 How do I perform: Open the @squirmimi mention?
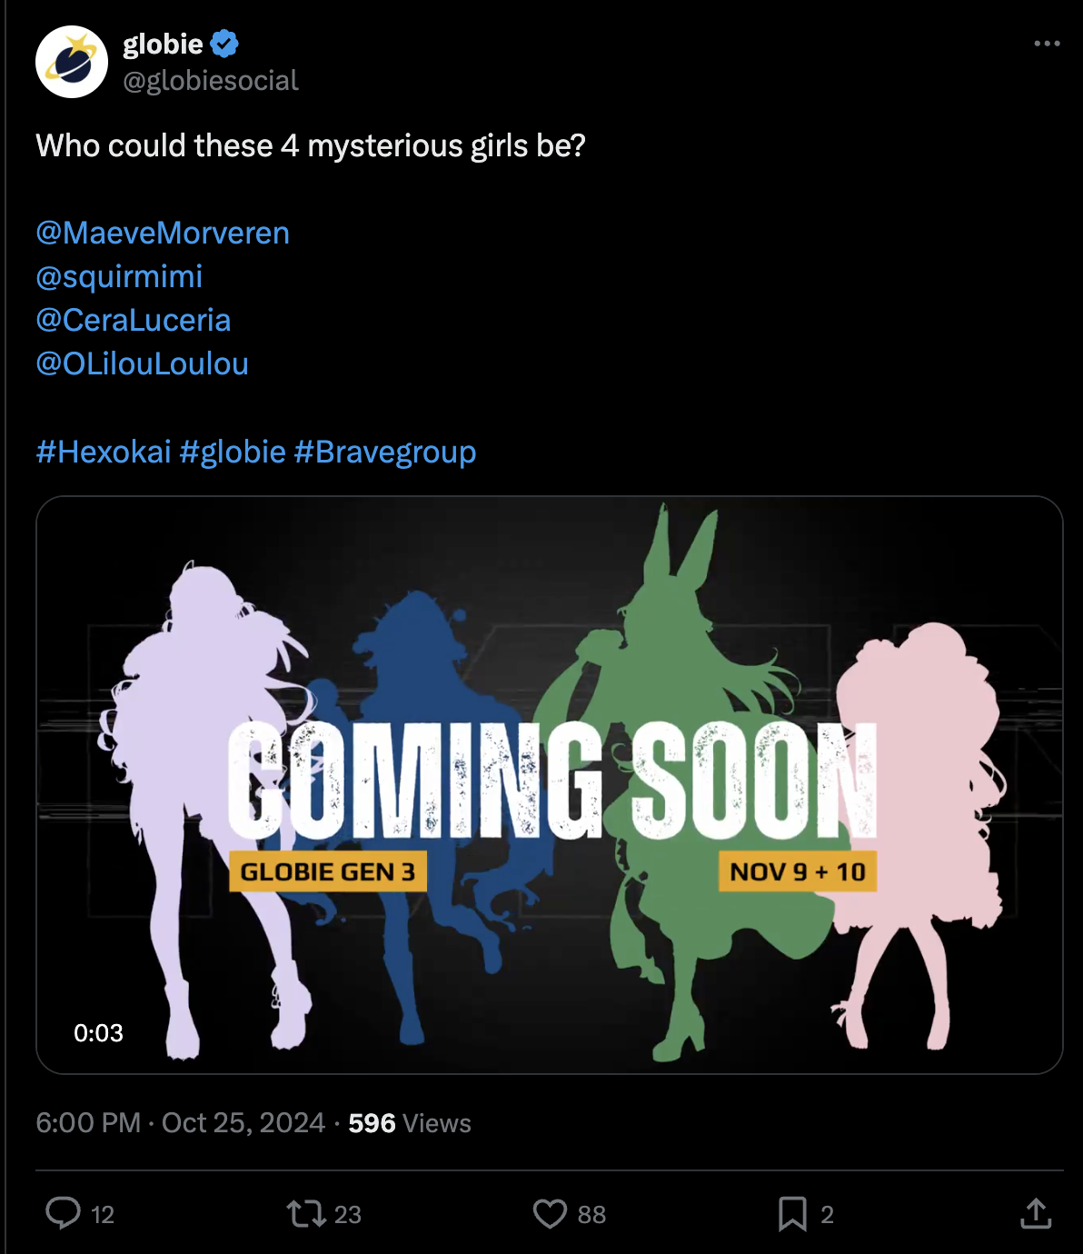pyautogui.click(x=119, y=276)
